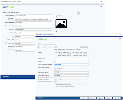Click the Finish button

click(109, 98)
